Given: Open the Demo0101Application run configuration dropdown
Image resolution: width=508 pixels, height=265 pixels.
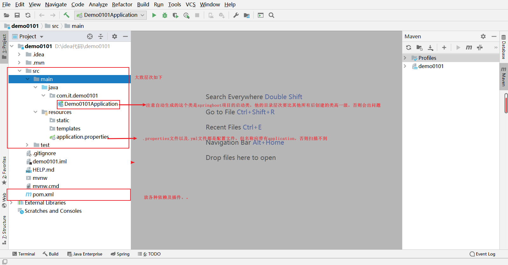Looking at the screenshot, I should (110, 15).
